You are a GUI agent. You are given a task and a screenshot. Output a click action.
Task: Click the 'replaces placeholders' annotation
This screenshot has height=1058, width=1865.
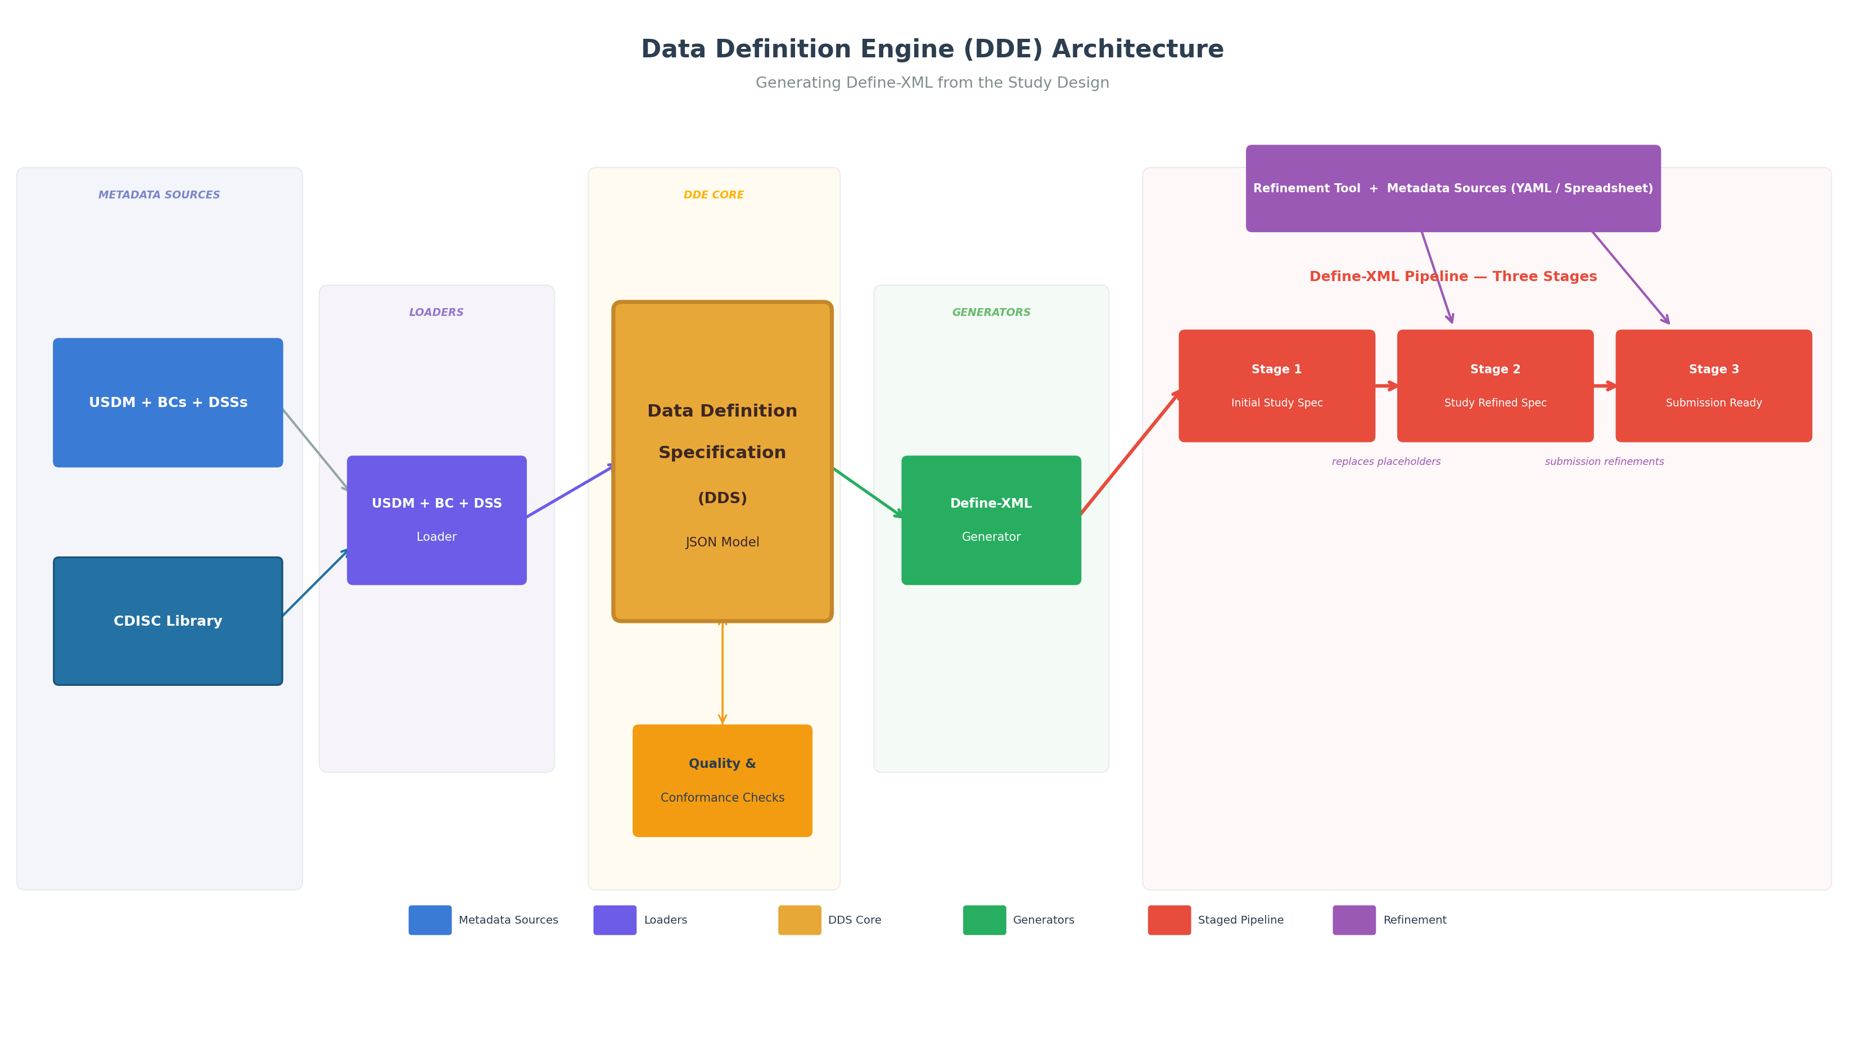[x=1386, y=462]
